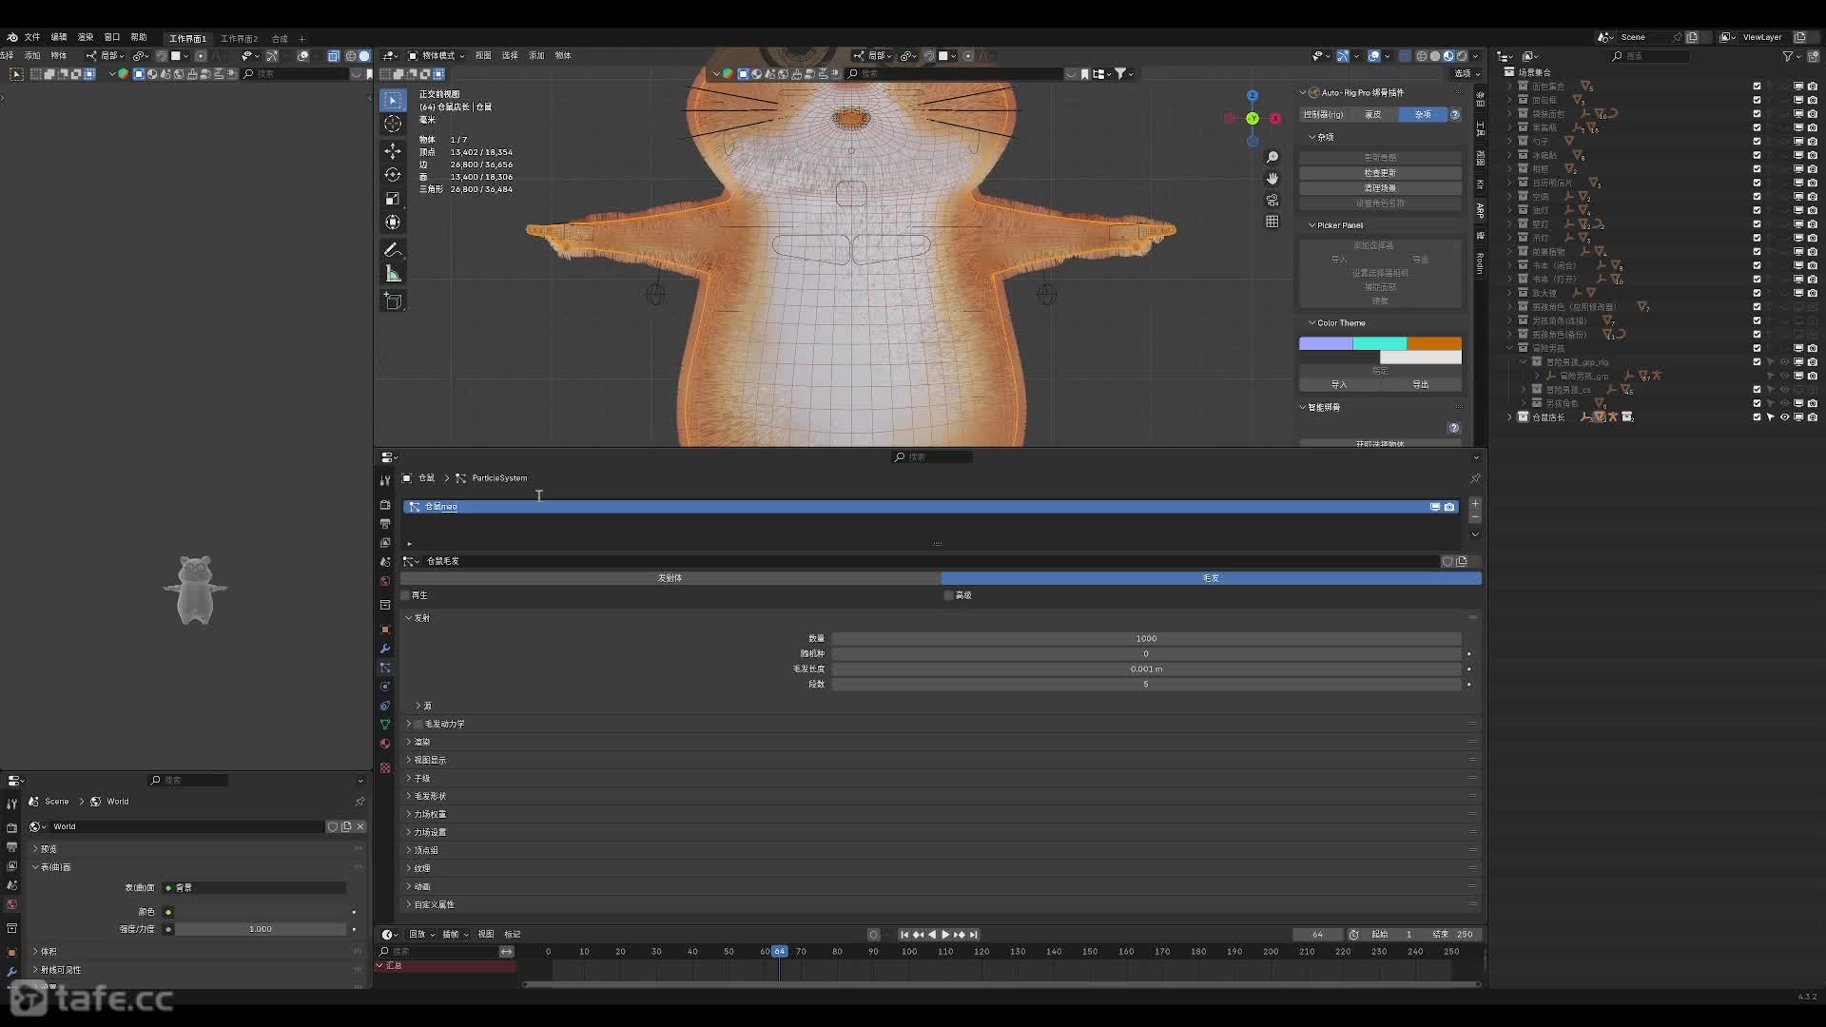Expand 仓鼠店长 collection in outliner
The height and width of the screenshot is (1027, 1826).
click(x=1509, y=417)
